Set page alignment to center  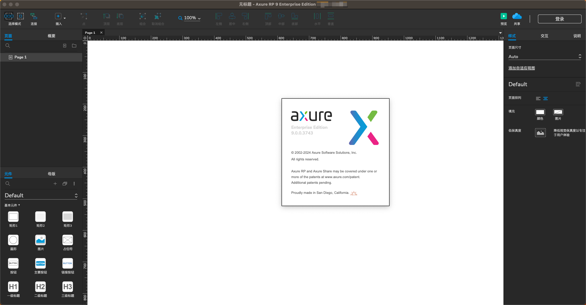[x=546, y=99]
